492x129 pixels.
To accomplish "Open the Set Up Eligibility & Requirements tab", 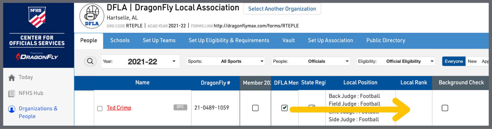I will 229,41.
